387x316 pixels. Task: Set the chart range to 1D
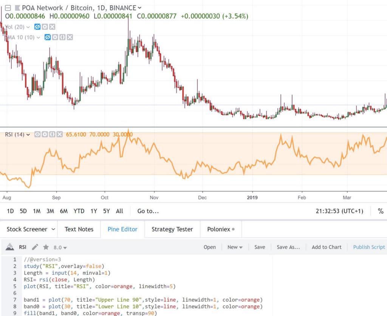[10, 211]
